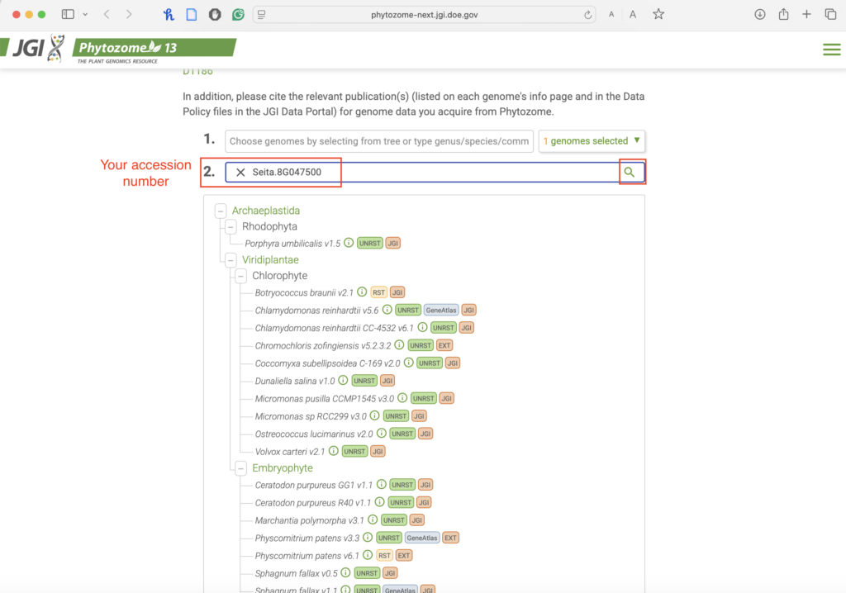Viewport: 846px width, 593px height.
Task: Click info icon beside Porphyra umbilicalis v1.5
Action: [x=349, y=243]
